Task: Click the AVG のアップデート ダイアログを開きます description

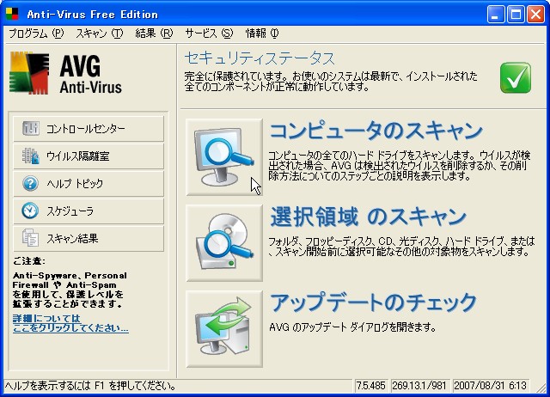Action: [x=352, y=327]
